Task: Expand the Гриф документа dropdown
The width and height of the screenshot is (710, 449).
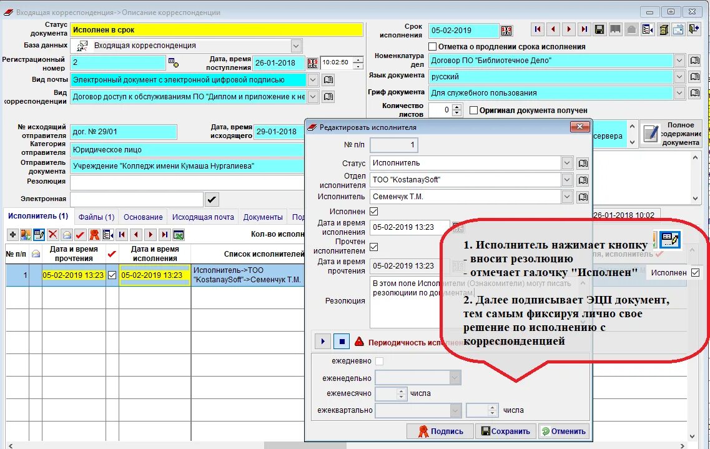Action: (x=679, y=93)
